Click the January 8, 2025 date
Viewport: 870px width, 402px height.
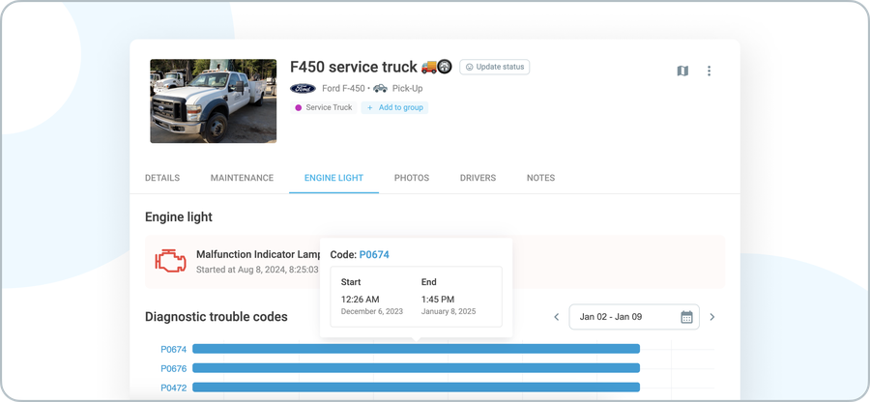click(x=449, y=311)
